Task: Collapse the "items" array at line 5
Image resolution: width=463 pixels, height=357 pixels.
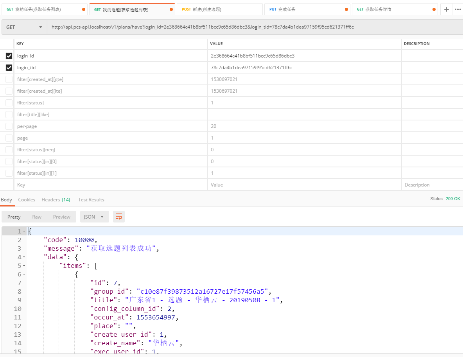Action: pyautogui.click(x=24, y=266)
